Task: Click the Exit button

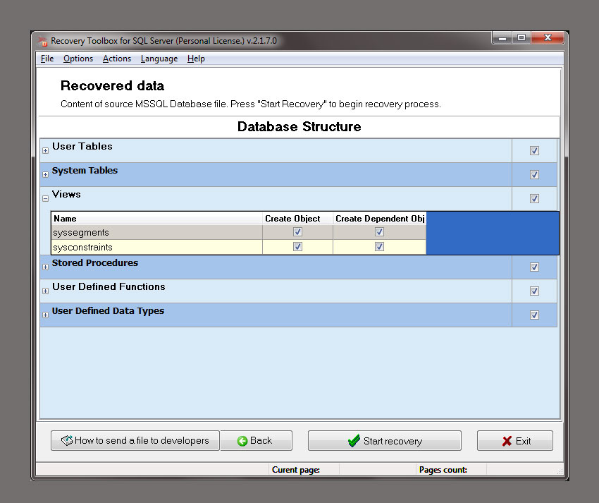Action: coord(515,441)
